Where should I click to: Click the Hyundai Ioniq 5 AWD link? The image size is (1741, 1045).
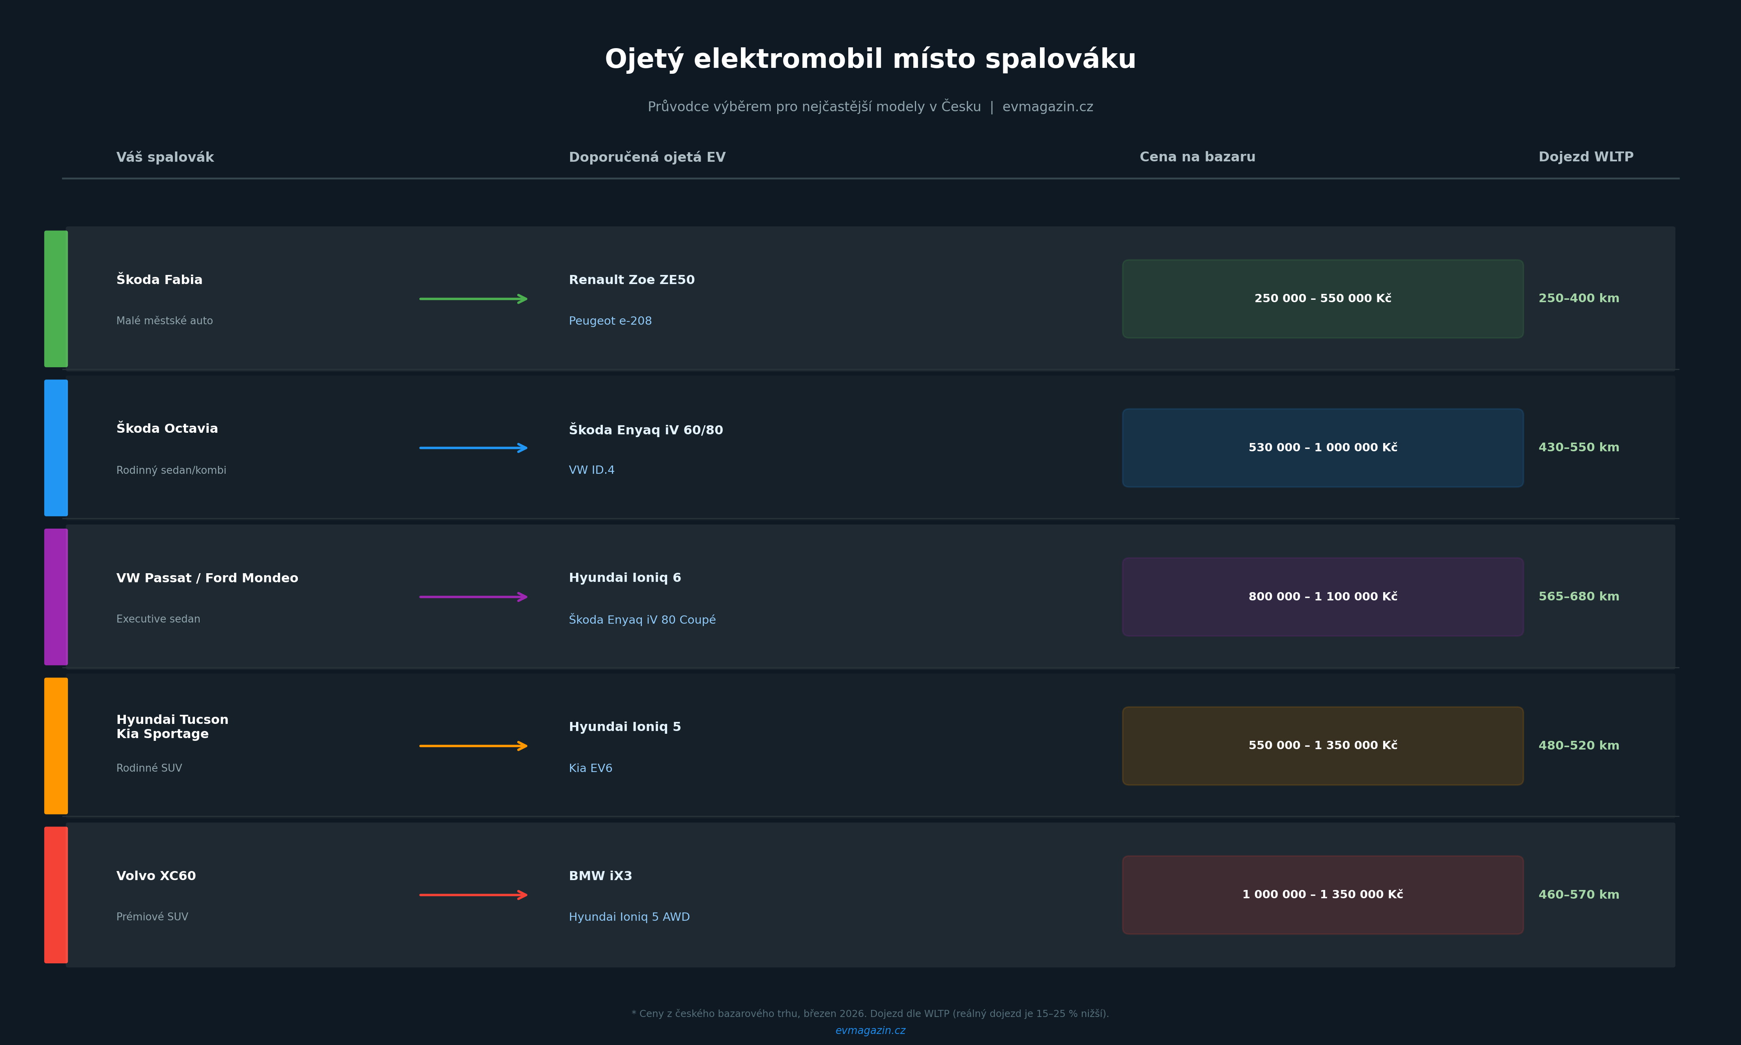click(x=629, y=917)
